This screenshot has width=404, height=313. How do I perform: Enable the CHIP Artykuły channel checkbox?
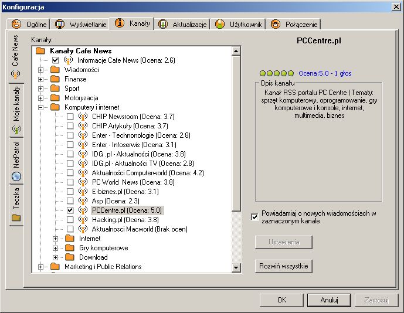[x=70, y=126]
